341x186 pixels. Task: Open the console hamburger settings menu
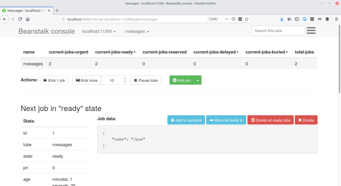[x=311, y=30]
